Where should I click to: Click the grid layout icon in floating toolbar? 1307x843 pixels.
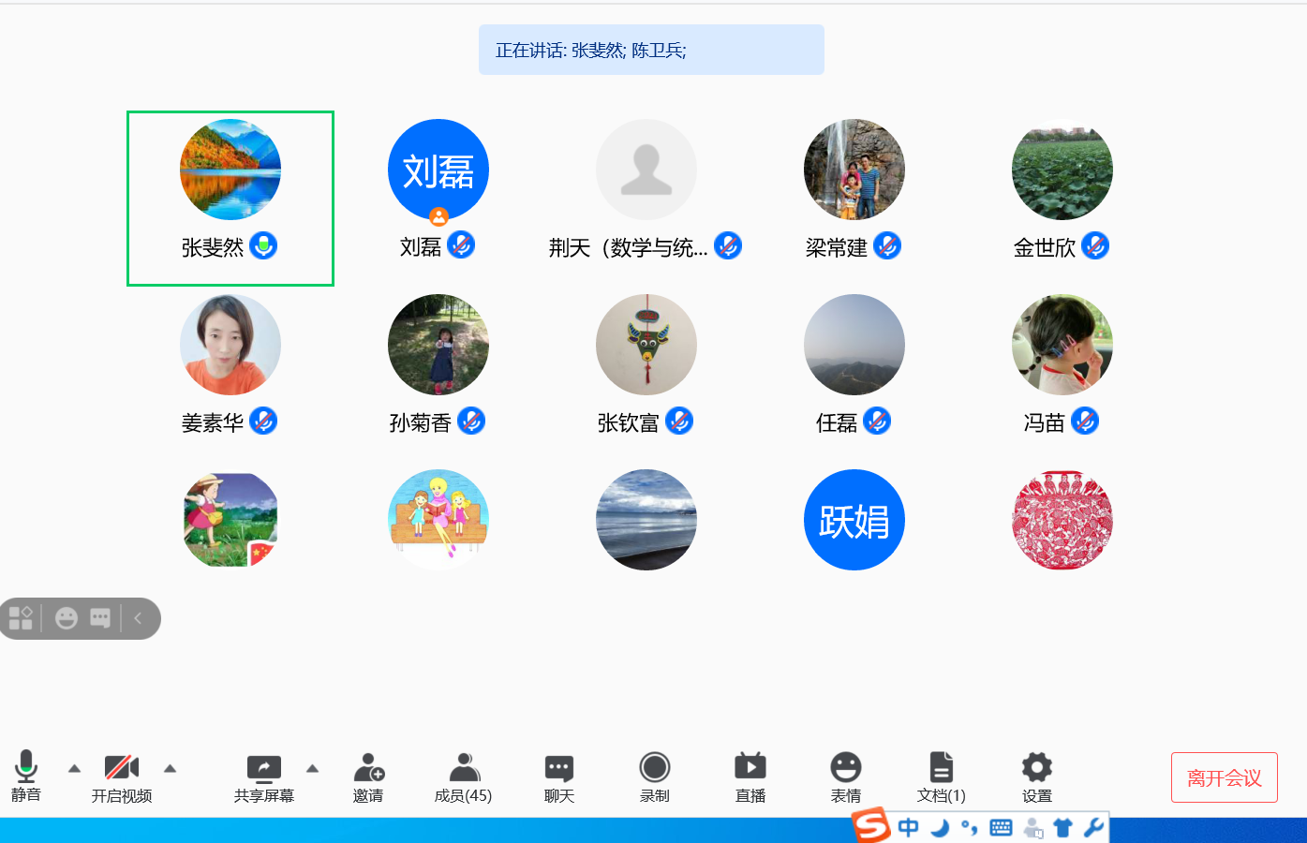point(21,618)
